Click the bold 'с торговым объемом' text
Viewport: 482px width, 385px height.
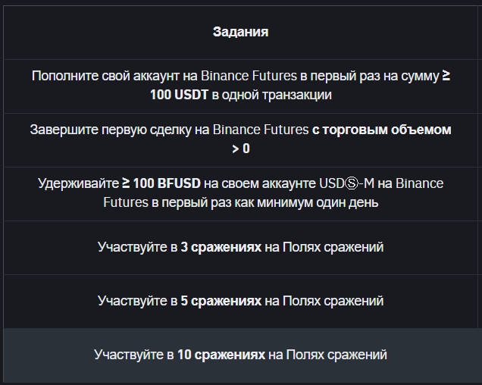point(382,130)
